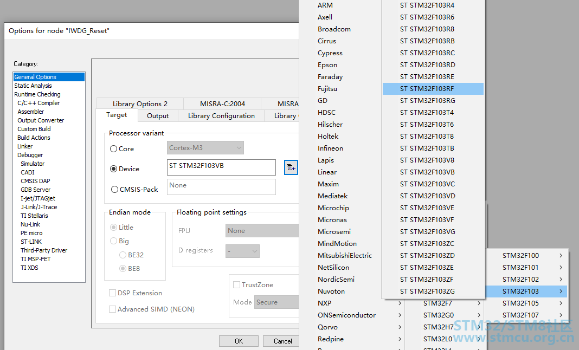This screenshot has height=350, width=579.
Task: Choose ST STM32F103VB device
Action: (x=433, y=172)
